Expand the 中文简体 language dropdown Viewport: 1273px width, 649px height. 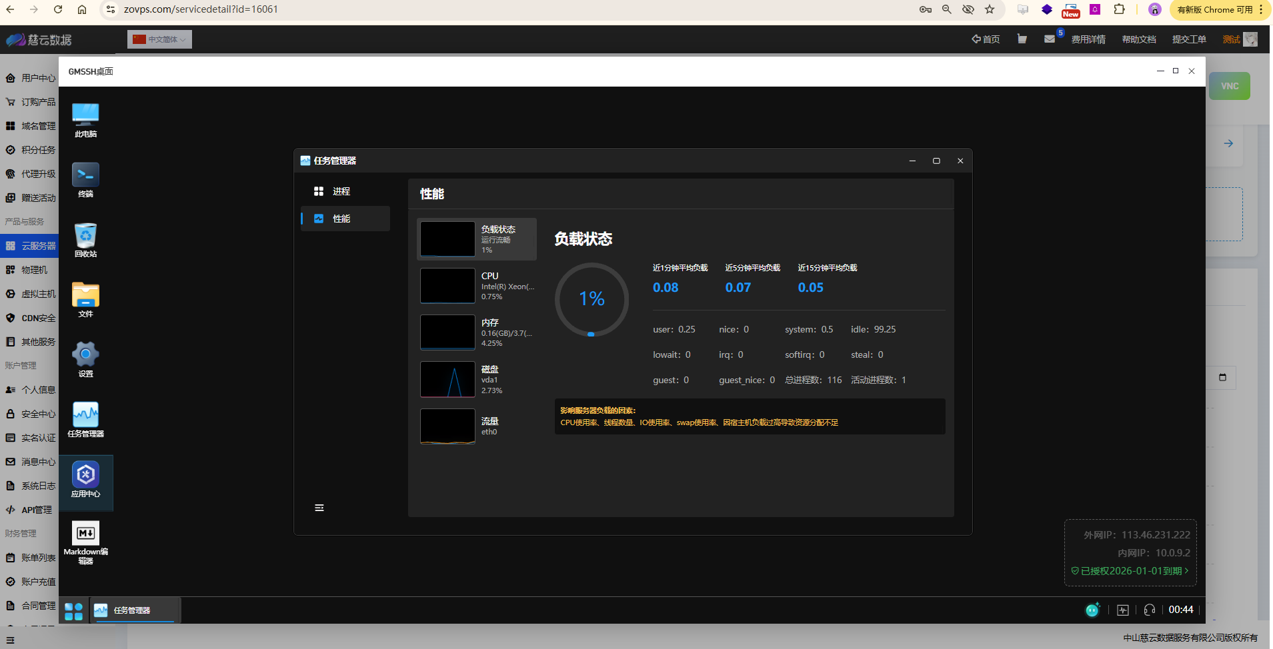(x=160, y=39)
